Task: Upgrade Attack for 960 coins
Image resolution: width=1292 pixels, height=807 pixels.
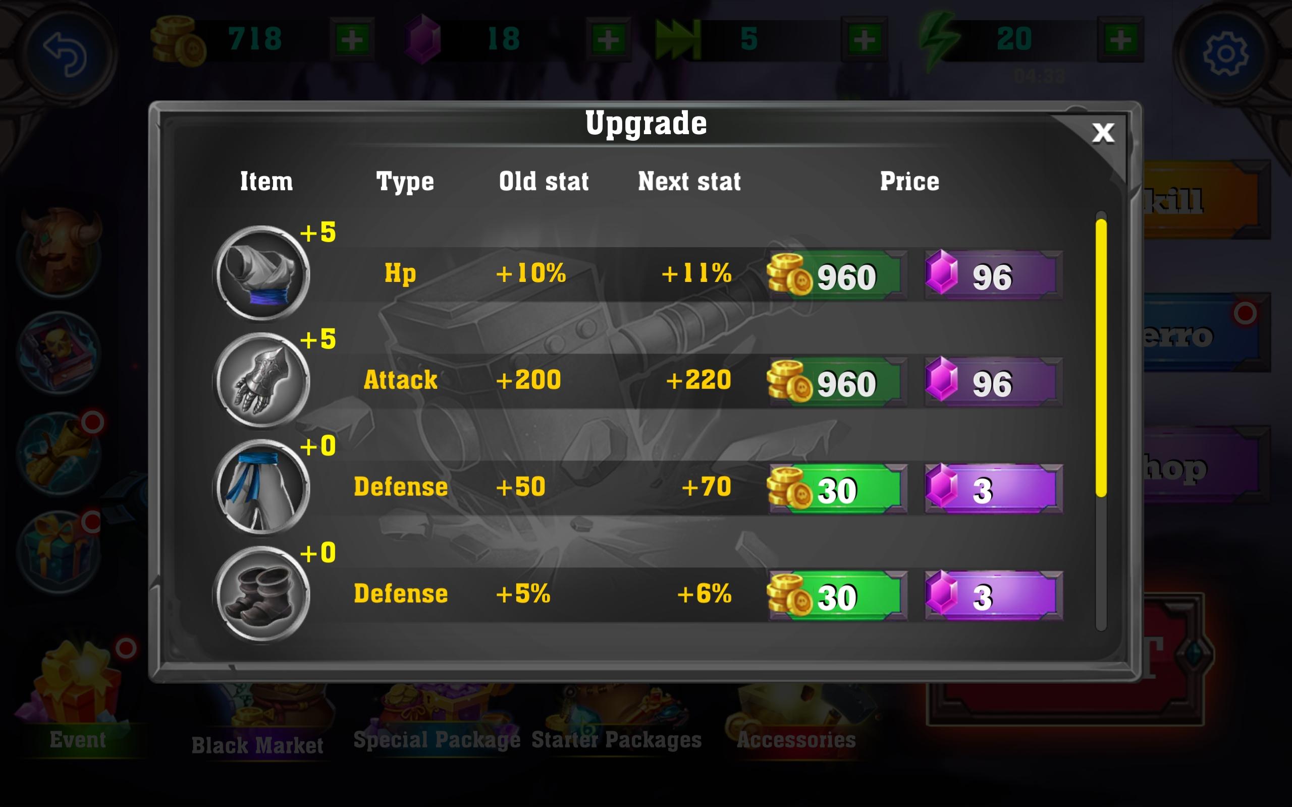Action: [837, 382]
